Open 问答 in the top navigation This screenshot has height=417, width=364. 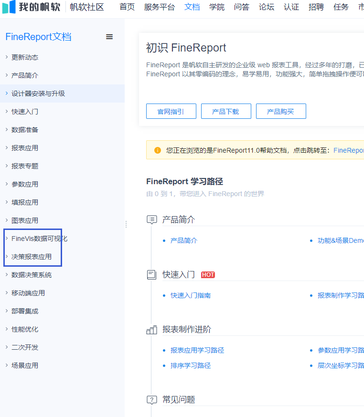point(242,7)
